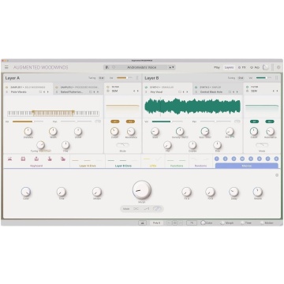Click the third Keyboard modulation icon

(36, 159)
